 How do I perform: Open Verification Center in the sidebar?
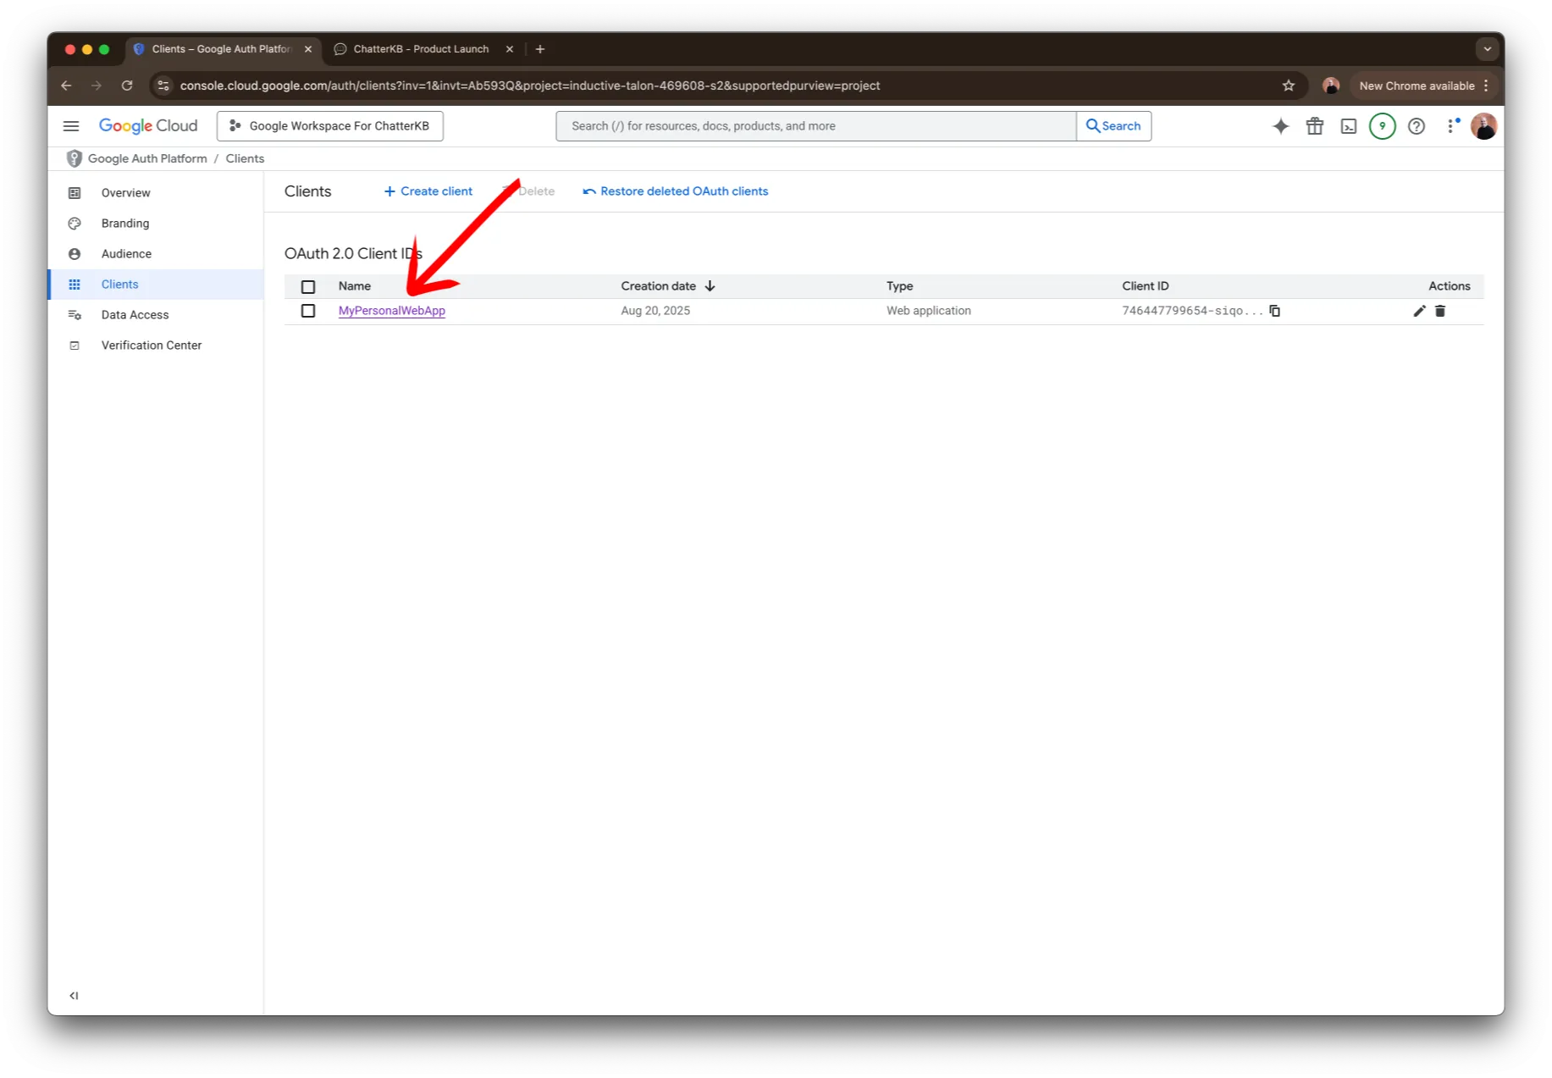point(151,346)
